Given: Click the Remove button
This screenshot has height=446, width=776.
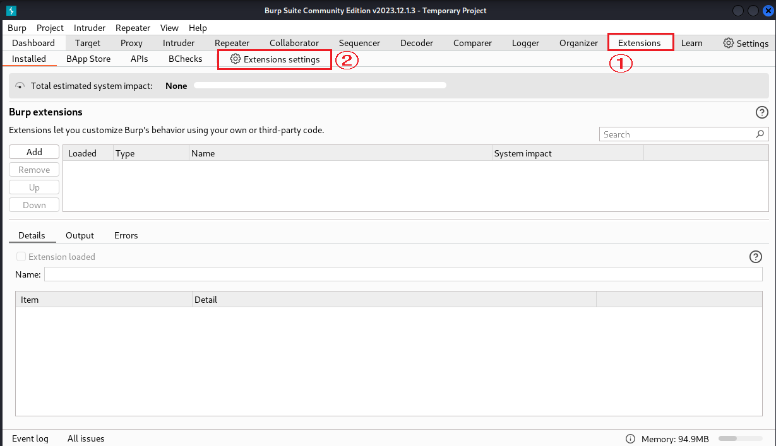Looking at the screenshot, I should coord(34,170).
